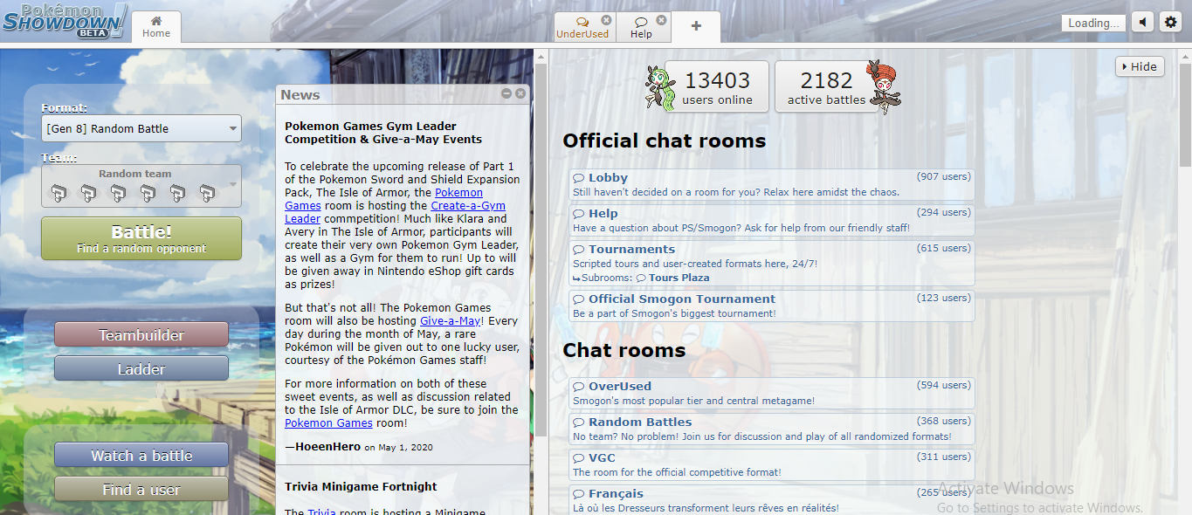Click the HoeenHero author name
The width and height of the screenshot is (1192, 515).
[328, 447]
